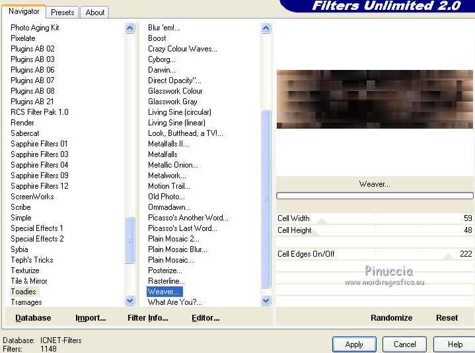Choose the Old Photo... filter
Viewport: 475px width, 353px height.
166,197
